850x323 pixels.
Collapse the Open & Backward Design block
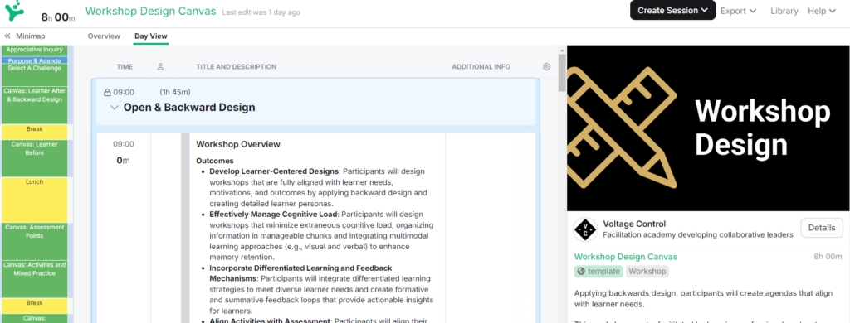click(114, 108)
